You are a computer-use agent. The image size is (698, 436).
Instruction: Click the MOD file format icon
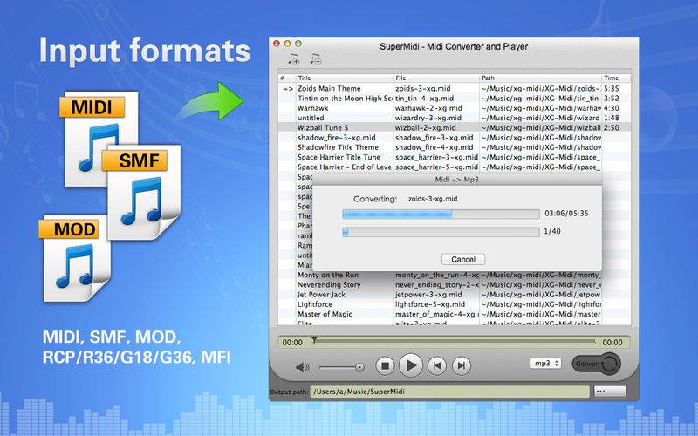[x=75, y=259]
